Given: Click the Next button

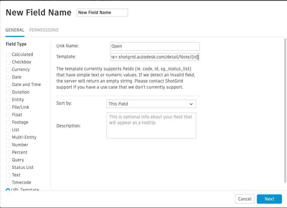Looking at the screenshot, I should [x=269, y=199].
